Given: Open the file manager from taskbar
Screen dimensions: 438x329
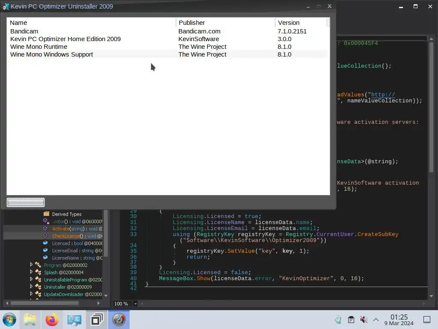Looking at the screenshot, I should pos(30,320).
